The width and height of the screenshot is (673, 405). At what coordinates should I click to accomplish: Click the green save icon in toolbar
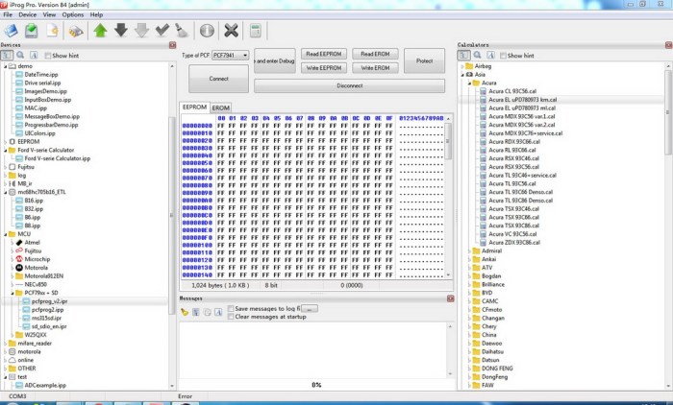coord(31,31)
